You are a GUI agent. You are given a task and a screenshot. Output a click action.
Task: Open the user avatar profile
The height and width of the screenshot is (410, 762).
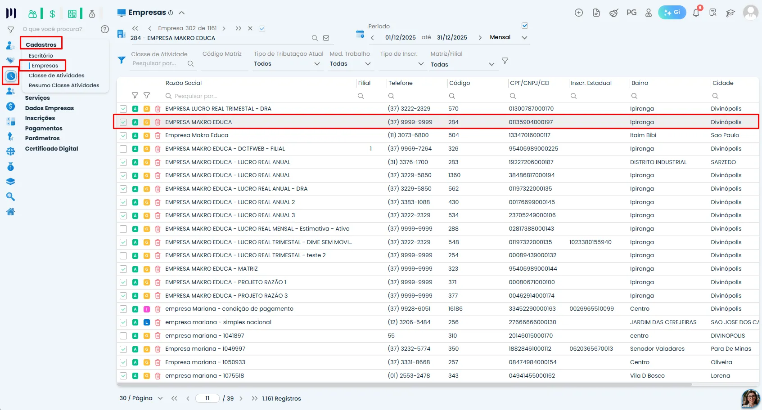pyautogui.click(x=750, y=13)
